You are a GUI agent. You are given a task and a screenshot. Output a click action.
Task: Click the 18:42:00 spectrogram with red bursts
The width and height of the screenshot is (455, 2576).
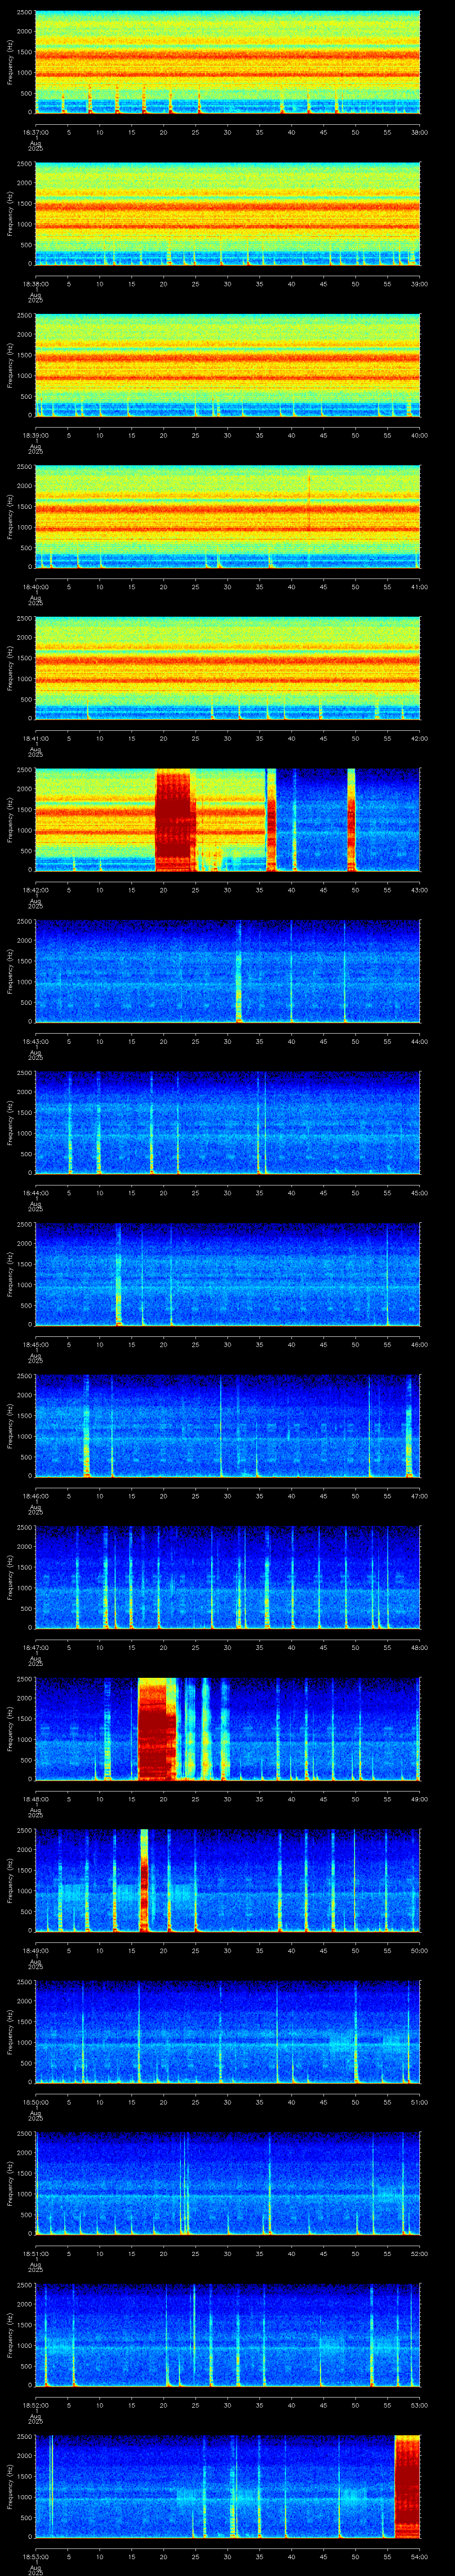pos(227,820)
